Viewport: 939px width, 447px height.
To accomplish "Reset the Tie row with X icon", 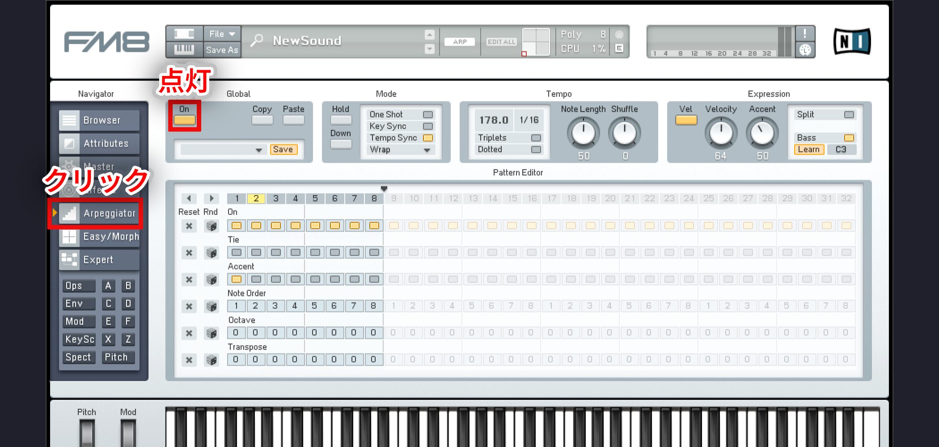I will click(x=189, y=253).
